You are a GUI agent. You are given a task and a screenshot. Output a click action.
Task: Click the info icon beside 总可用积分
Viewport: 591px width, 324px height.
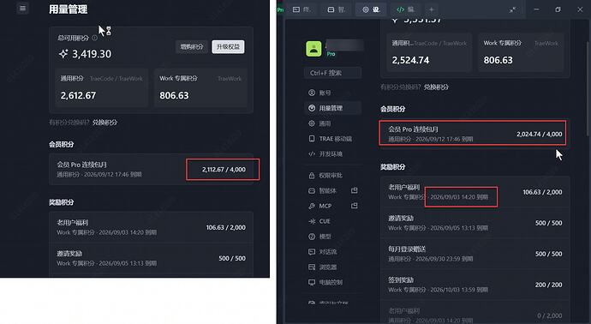click(x=94, y=38)
